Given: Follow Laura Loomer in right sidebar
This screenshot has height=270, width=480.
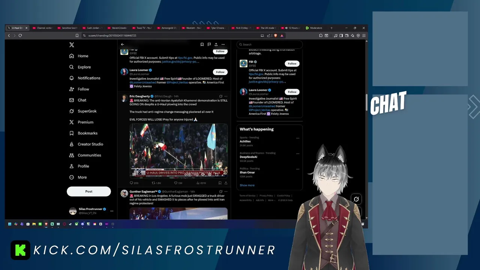Looking at the screenshot, I should pos(292,92).
